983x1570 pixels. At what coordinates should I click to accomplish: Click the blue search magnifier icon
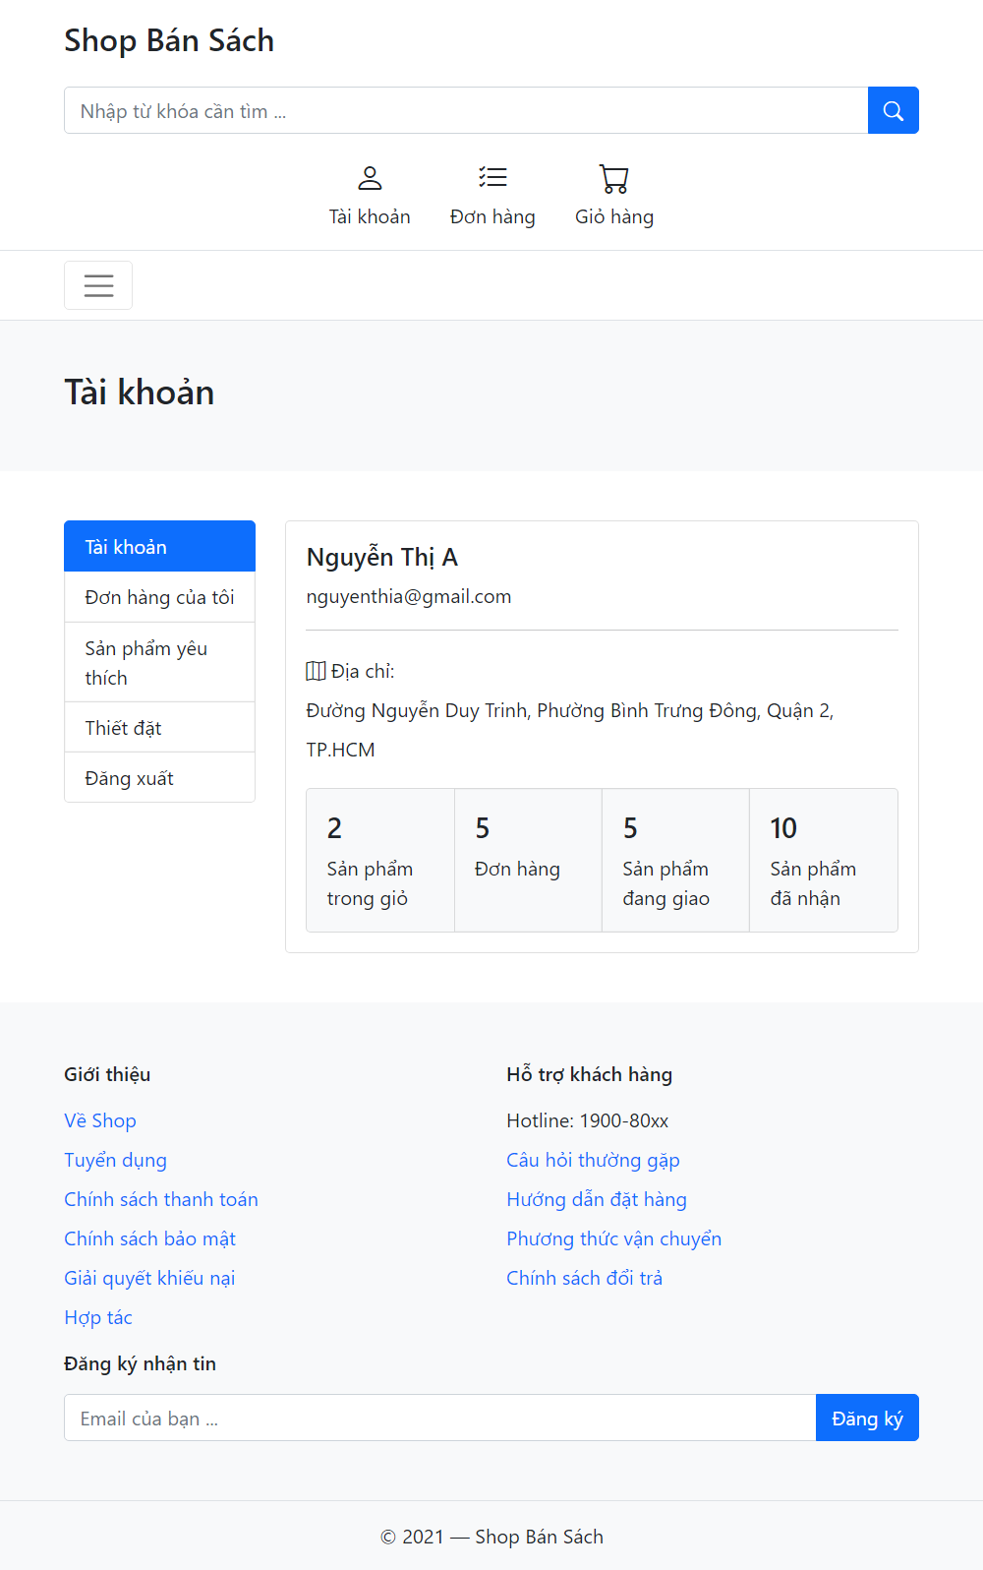click(893, 110)
